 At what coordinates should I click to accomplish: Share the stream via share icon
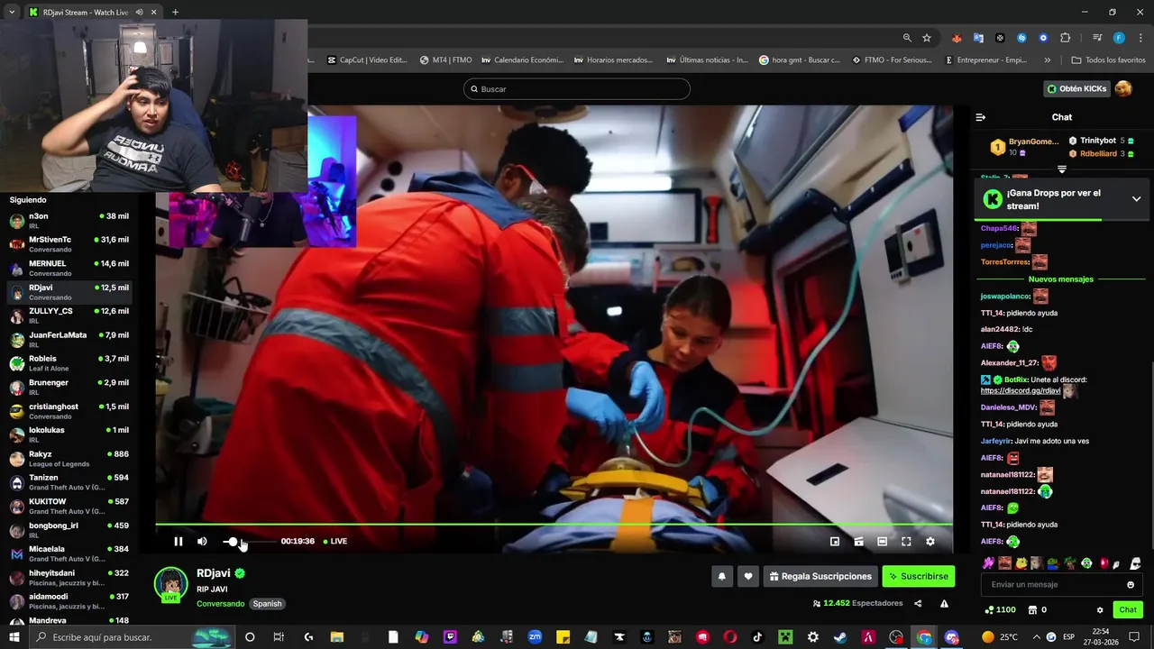coord(918,603)
